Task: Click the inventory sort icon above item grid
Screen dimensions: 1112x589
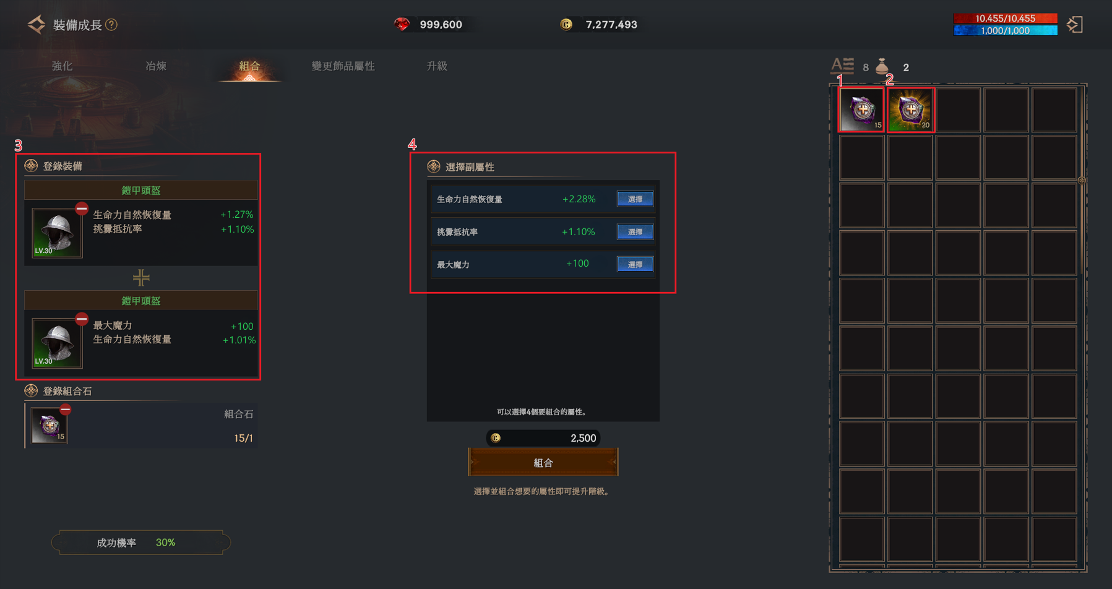Action: pos(842,66)
